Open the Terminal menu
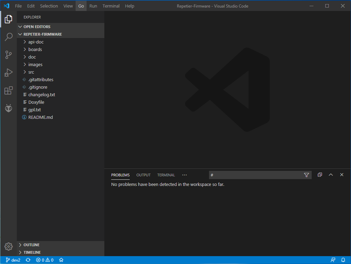The height and width of the screenshot is (264, 351). click(x=111, y=6)
